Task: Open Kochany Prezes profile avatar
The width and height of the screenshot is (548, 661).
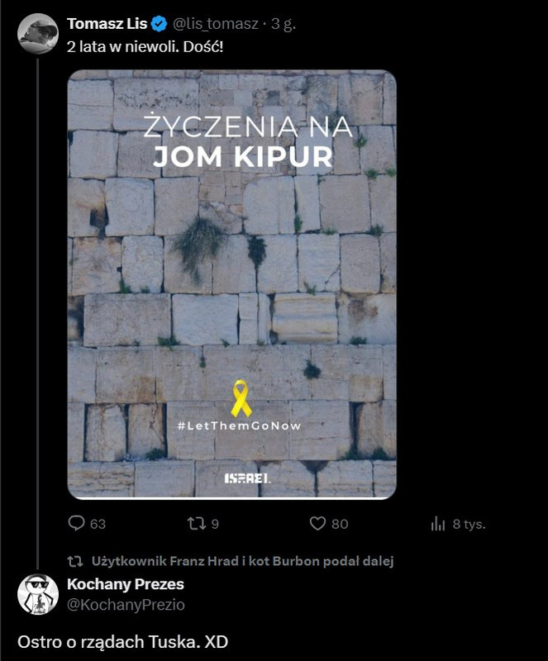Action: [37, 594]
